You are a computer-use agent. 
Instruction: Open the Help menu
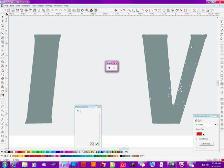click(66, 6)
